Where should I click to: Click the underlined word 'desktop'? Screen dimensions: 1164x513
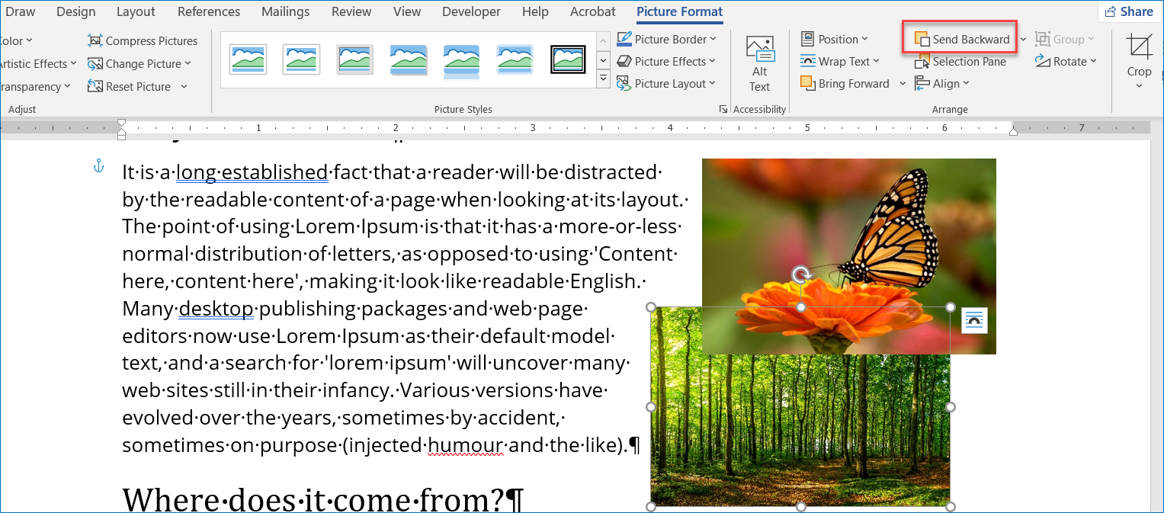(216, 309)
